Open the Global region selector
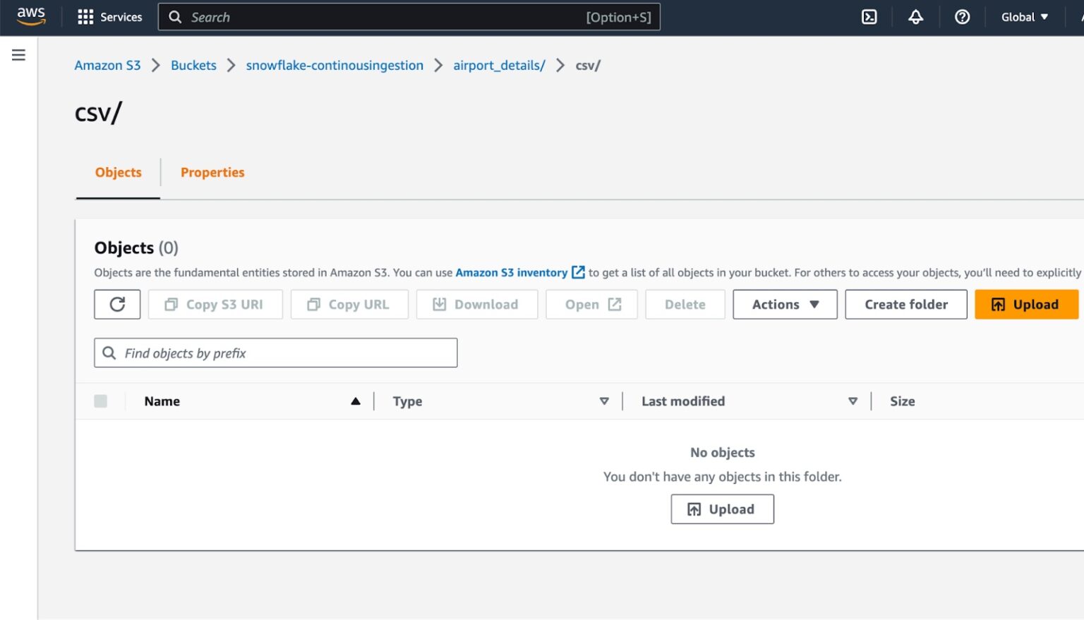Image resolution: width=1084 pixels, height=620 pixels. click(x=1024, y=17)
